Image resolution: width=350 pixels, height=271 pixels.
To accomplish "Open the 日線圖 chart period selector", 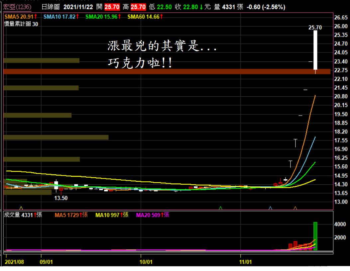I will point(51,7).
